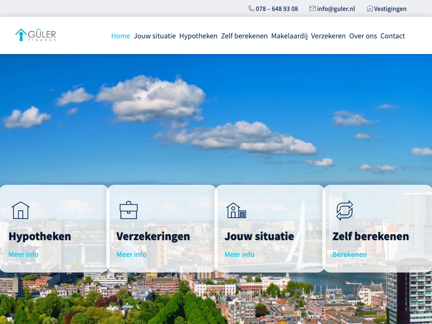Open the Home menu item
The image size is (432, 324).
(121, 36)
